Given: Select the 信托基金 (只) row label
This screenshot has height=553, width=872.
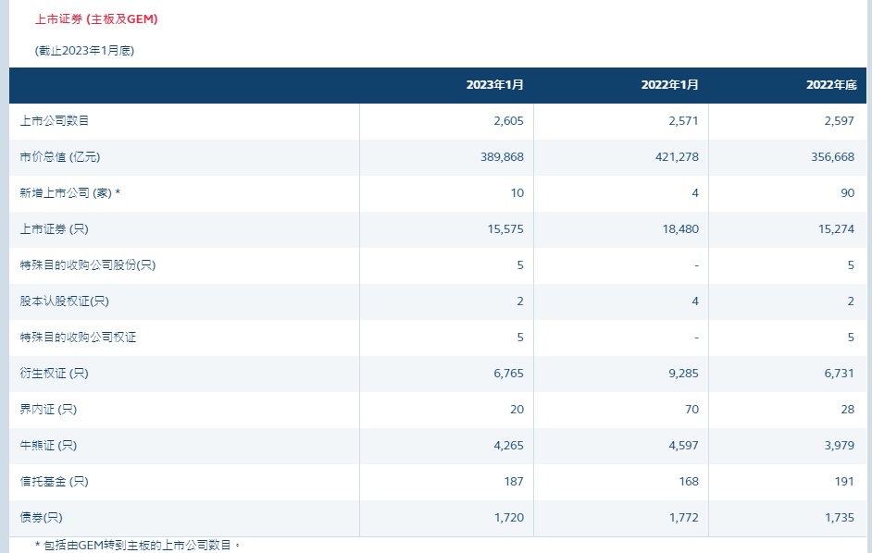Looking at the screenshot, I should 54,482.
